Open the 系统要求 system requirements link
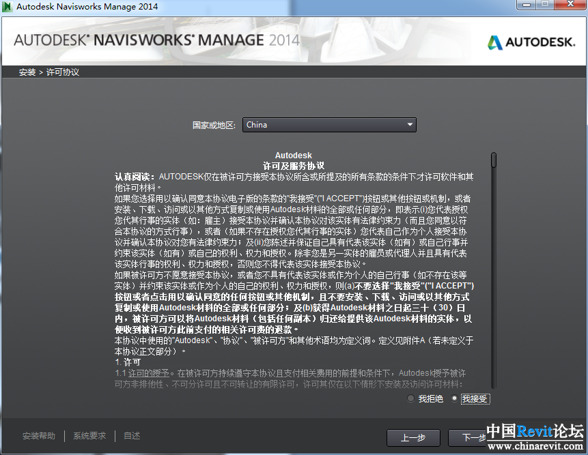 [89, 436]
